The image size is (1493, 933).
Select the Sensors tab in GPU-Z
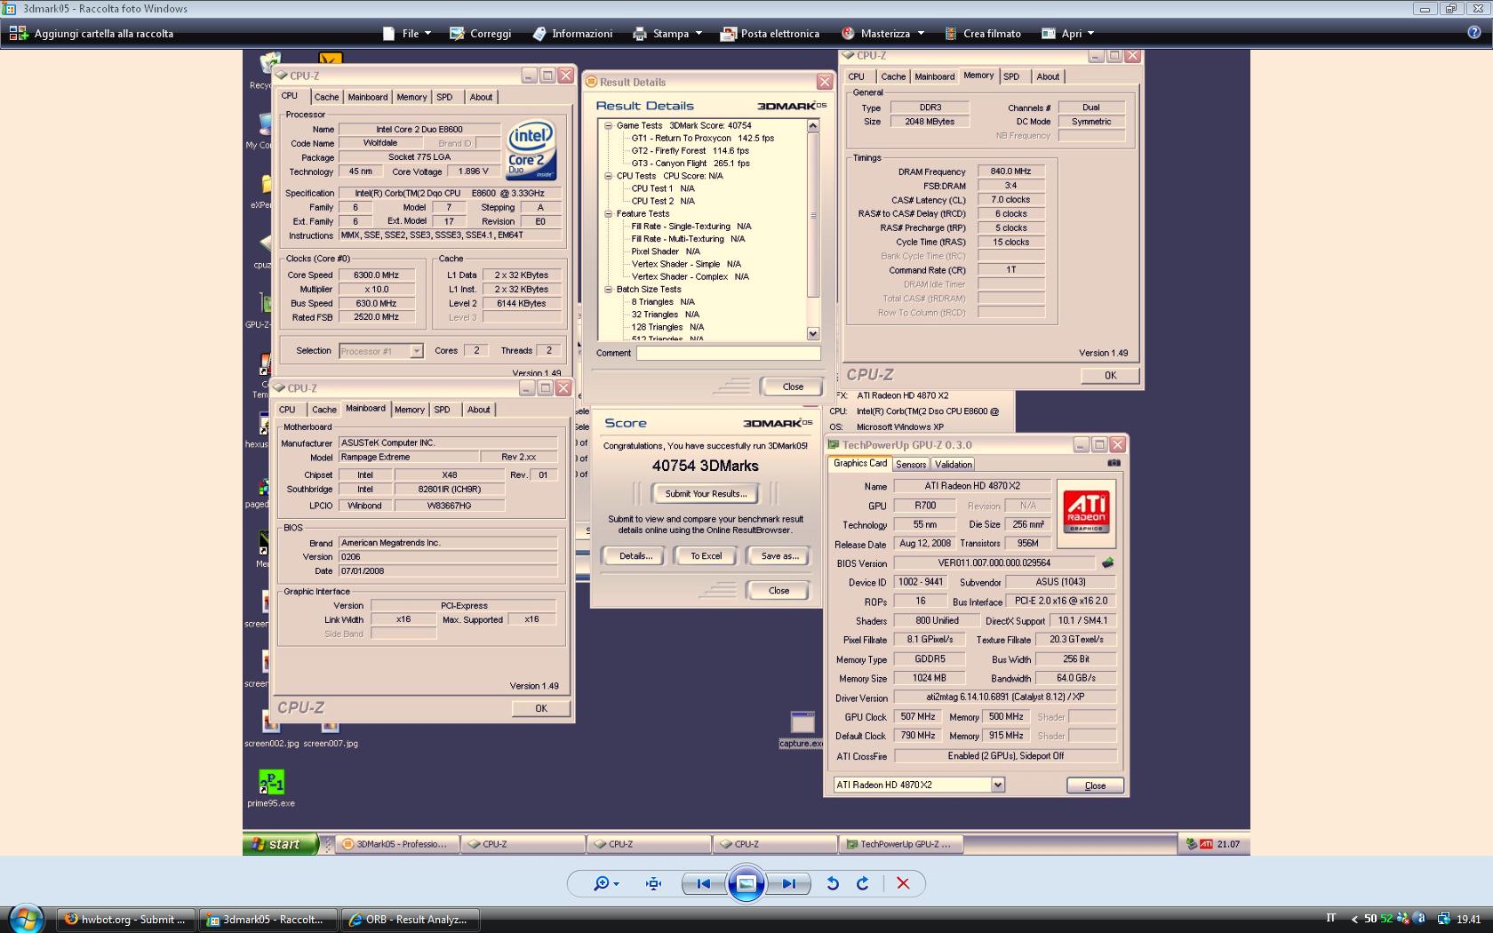coord(910,464)
